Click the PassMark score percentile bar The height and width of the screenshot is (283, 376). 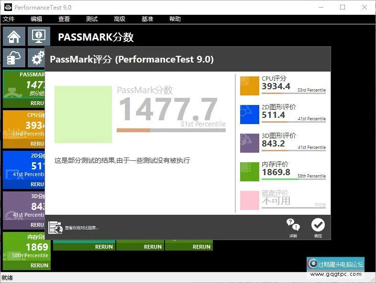tap(171, 130)
